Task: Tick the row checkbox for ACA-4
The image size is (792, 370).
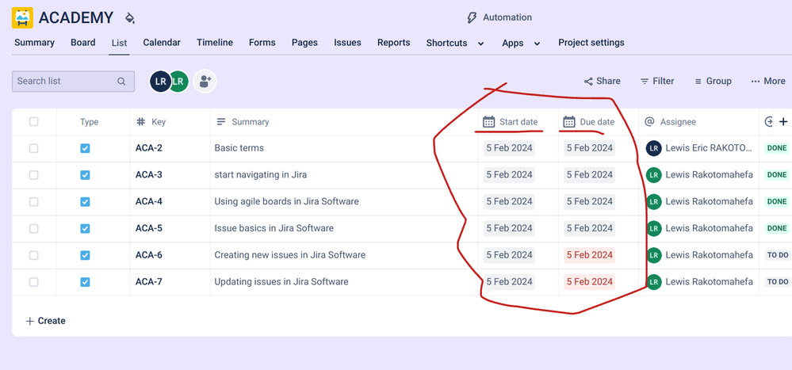Action: (33, 202)
